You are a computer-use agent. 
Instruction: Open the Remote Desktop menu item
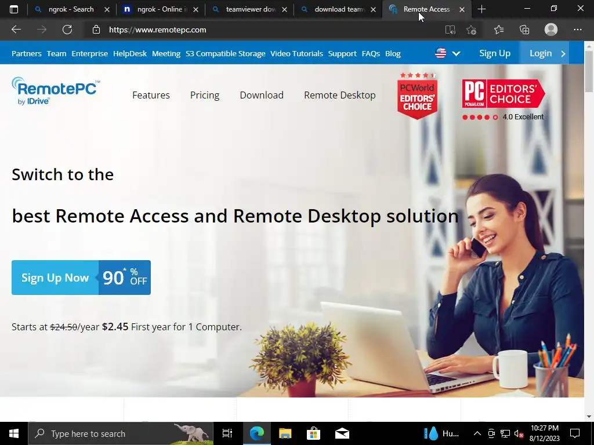(340, 95)
